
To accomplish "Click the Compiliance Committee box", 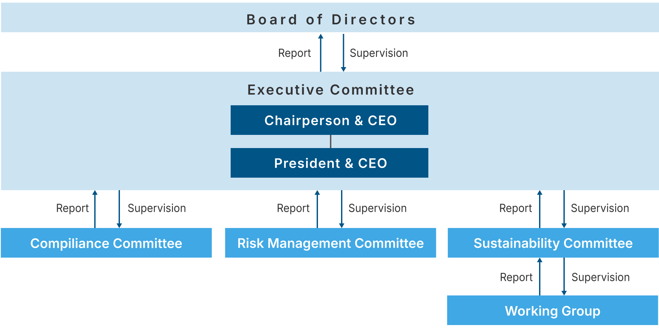I will [106, 243].
